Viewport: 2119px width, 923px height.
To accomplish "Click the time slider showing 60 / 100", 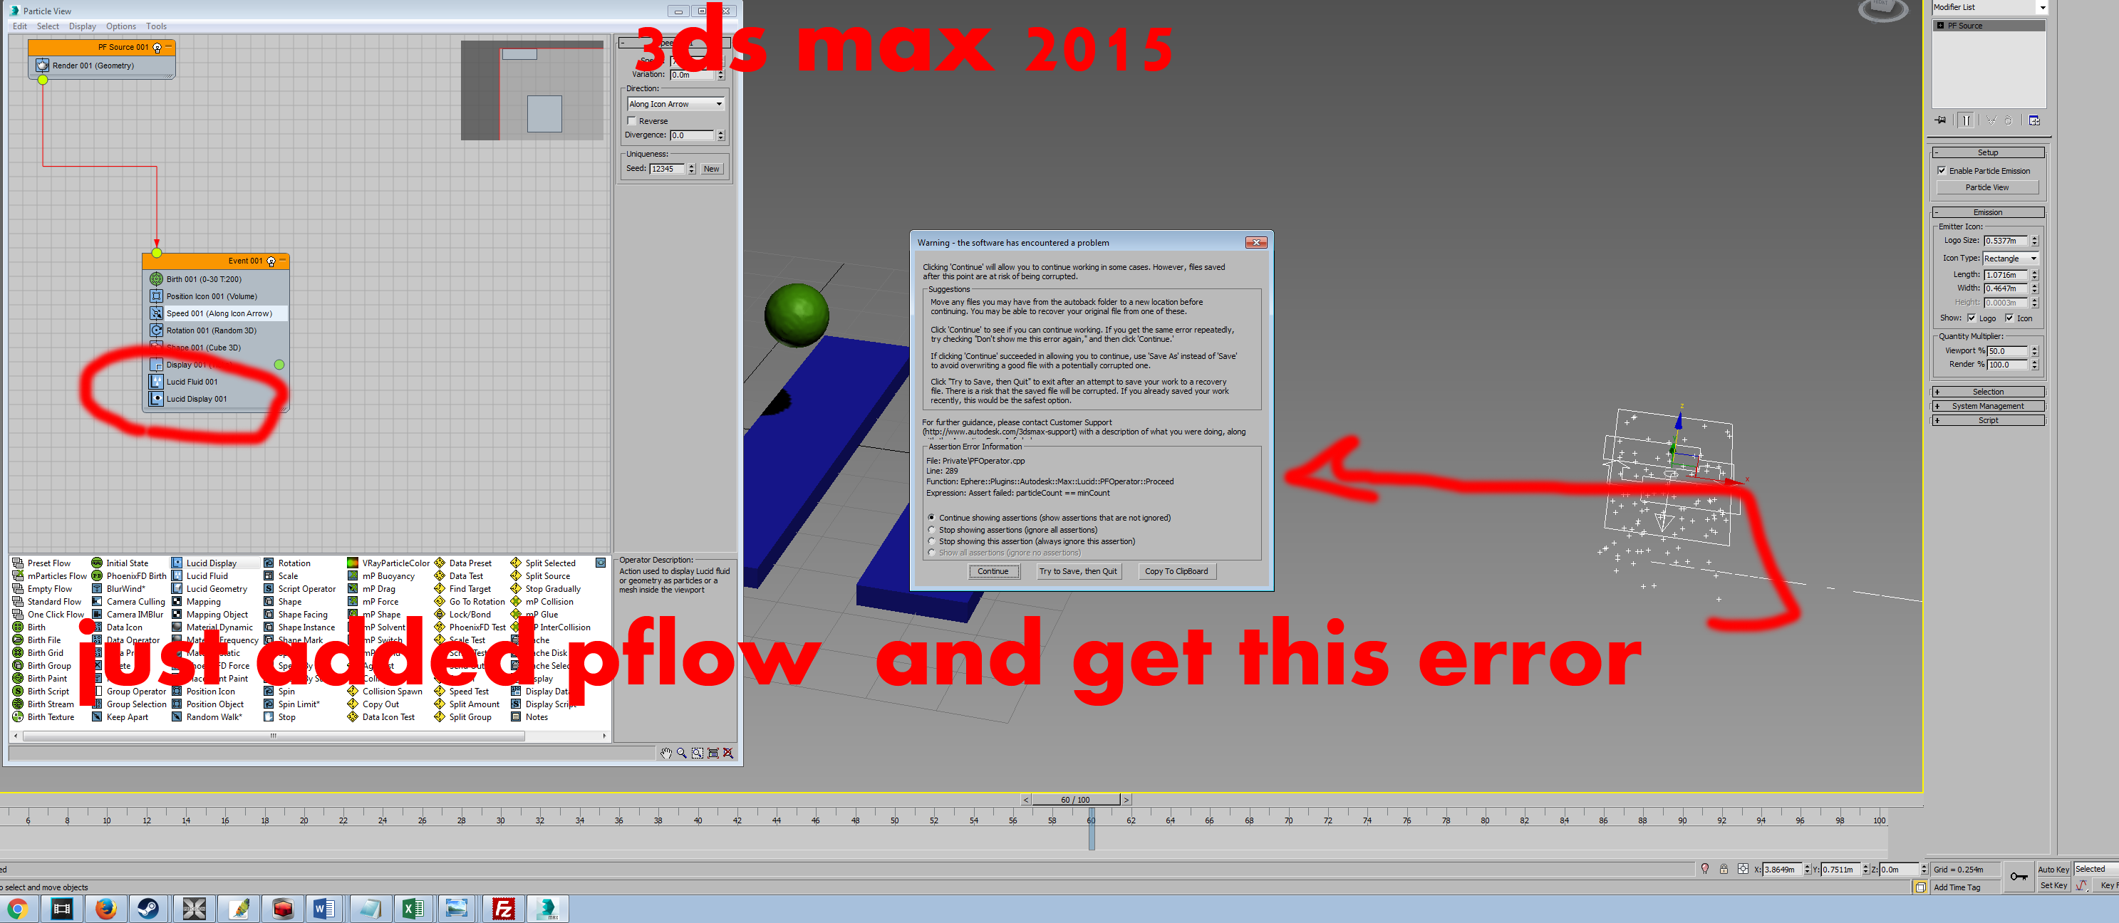I will tap(1074, 800).
